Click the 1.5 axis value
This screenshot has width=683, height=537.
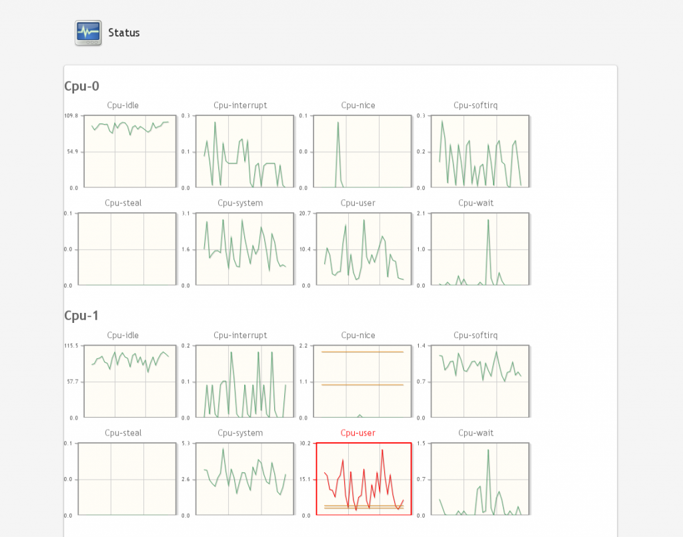pyautogui.click(x=422, y=444)
